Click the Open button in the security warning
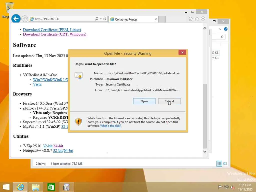 click(144, 101)
